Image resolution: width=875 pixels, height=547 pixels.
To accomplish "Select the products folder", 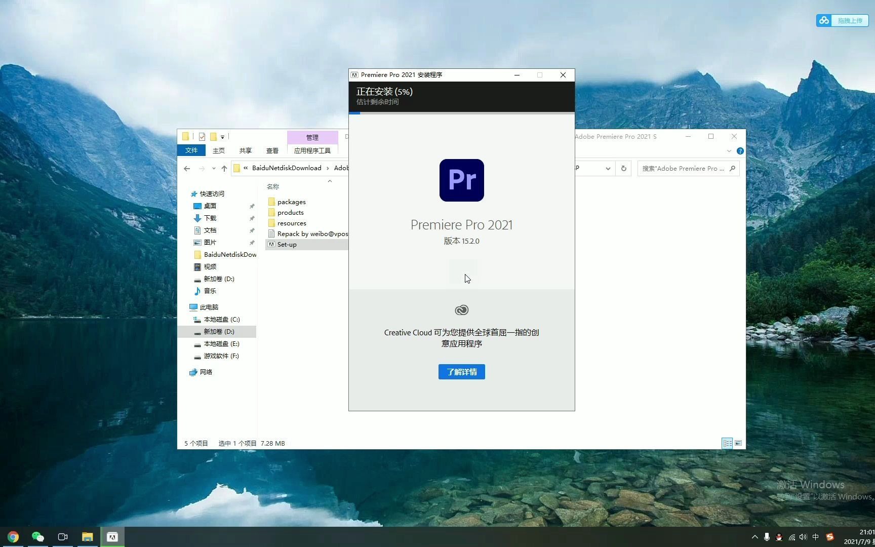I will pyautogui.click(x=290, y=213).
